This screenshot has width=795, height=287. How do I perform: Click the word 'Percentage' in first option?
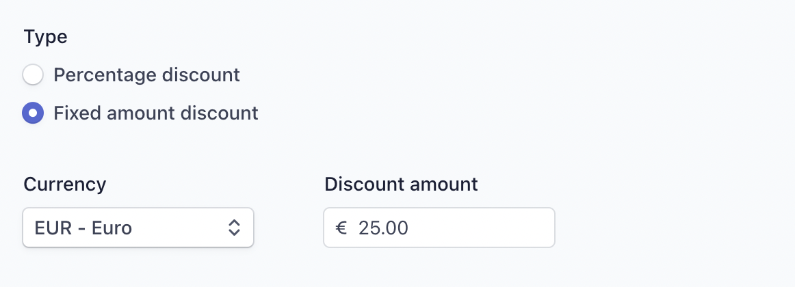105,75
